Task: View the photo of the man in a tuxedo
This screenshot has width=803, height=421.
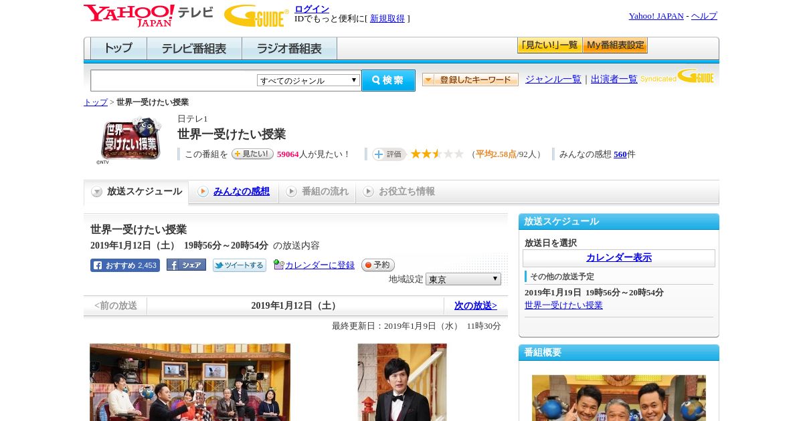Action: pos(402,382)
